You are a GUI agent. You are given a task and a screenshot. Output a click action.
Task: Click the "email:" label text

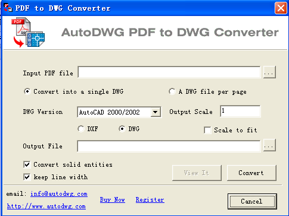click(x=16, y=193)
